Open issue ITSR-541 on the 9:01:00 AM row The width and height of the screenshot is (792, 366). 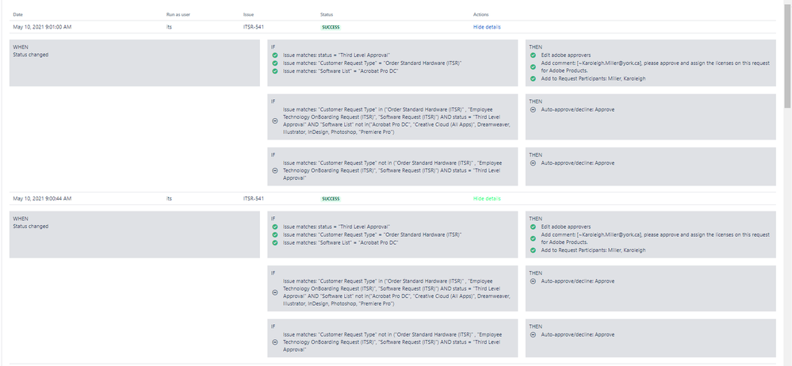(x=253, y=27)
